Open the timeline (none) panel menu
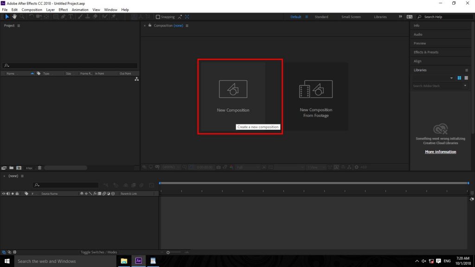 [22, 176]
